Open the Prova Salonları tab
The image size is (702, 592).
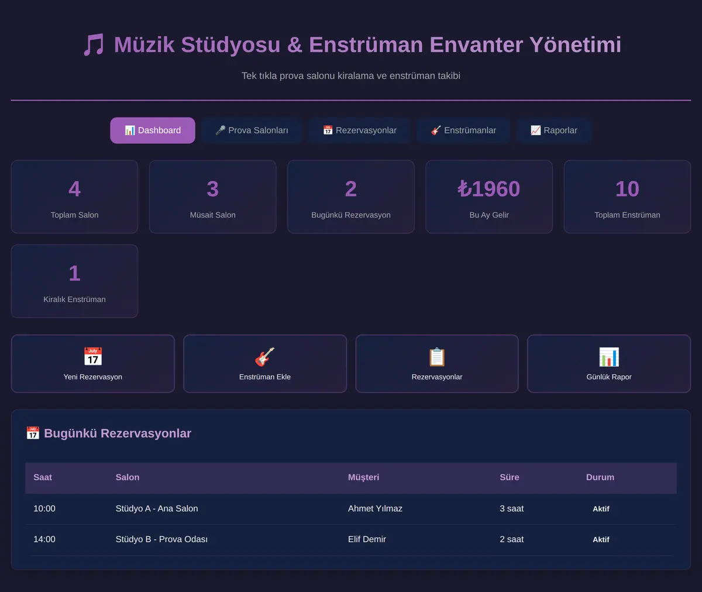tap(252, 130)
